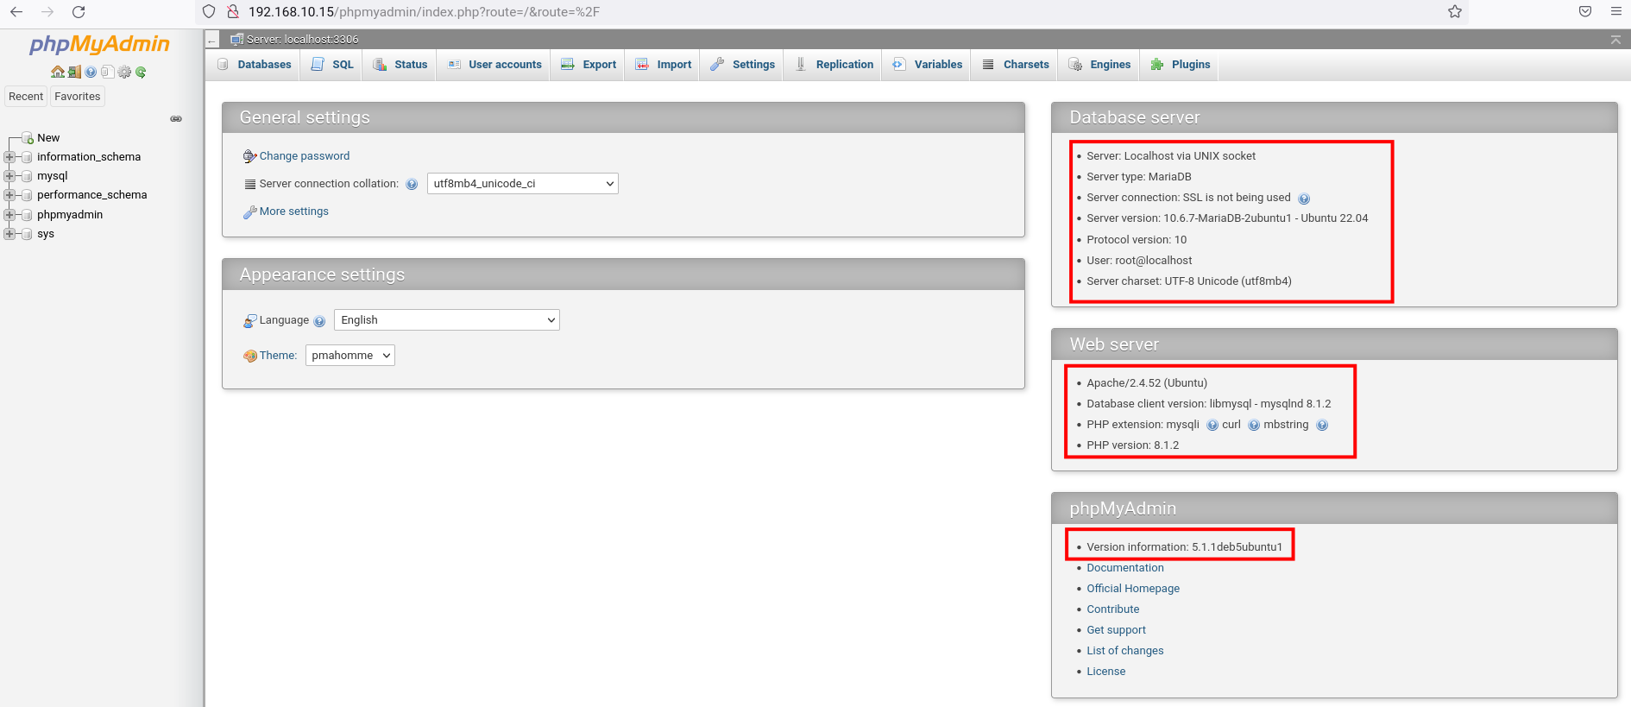
Task: Click the Recent button in sidebar
Action: pos(26,97)
